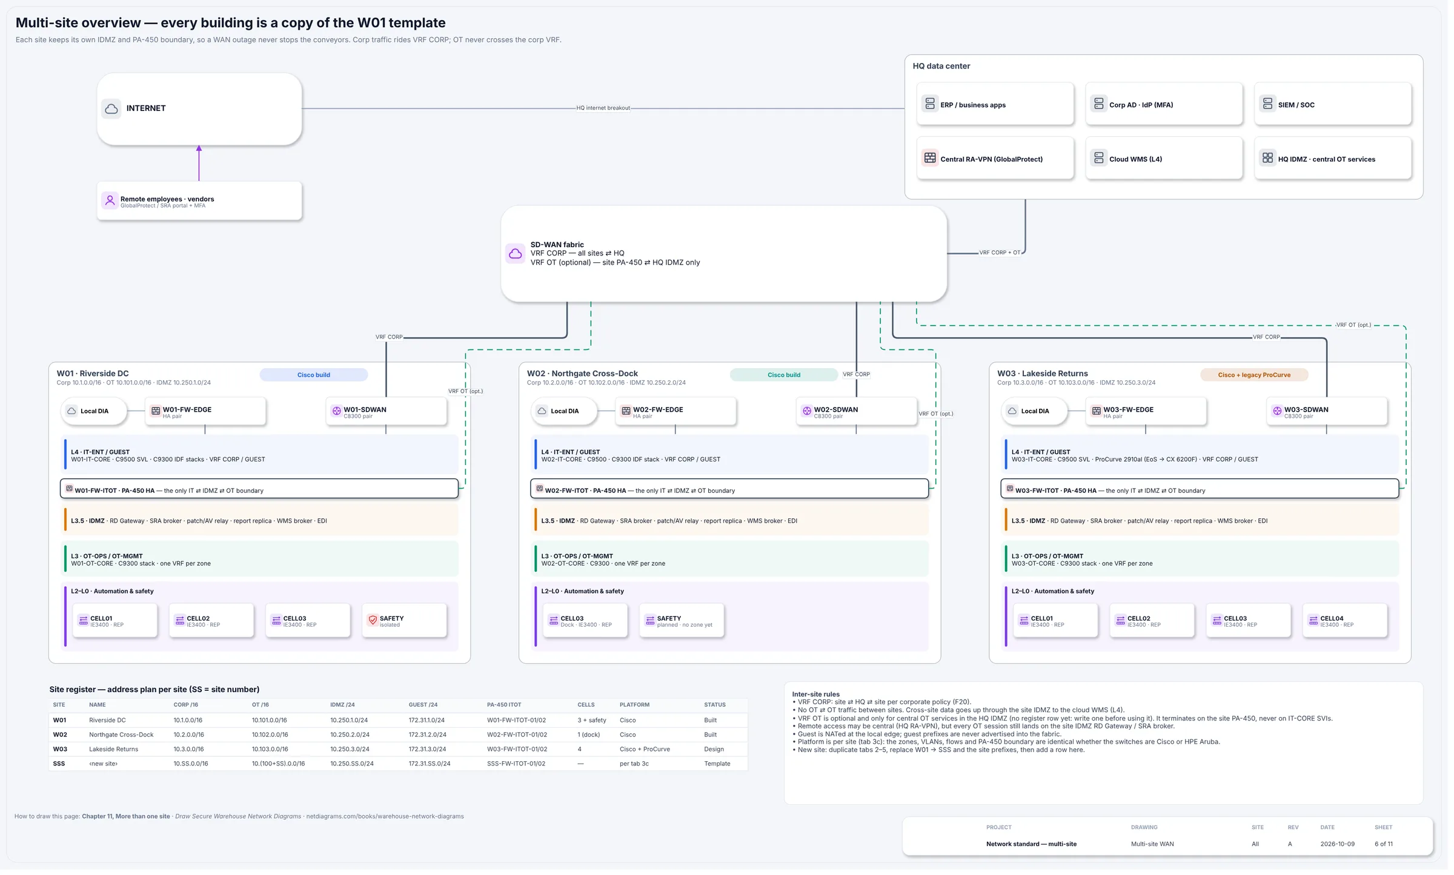Image resolution: width=1454 pixels, height=875 pixels.
Task: Select the W01 Cisco build badge
Action: 315,377
